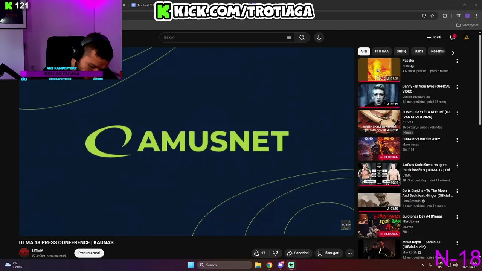
Task: Open the JONIS Skylėta Kepurė thumbnail
Action: point(379,121)
